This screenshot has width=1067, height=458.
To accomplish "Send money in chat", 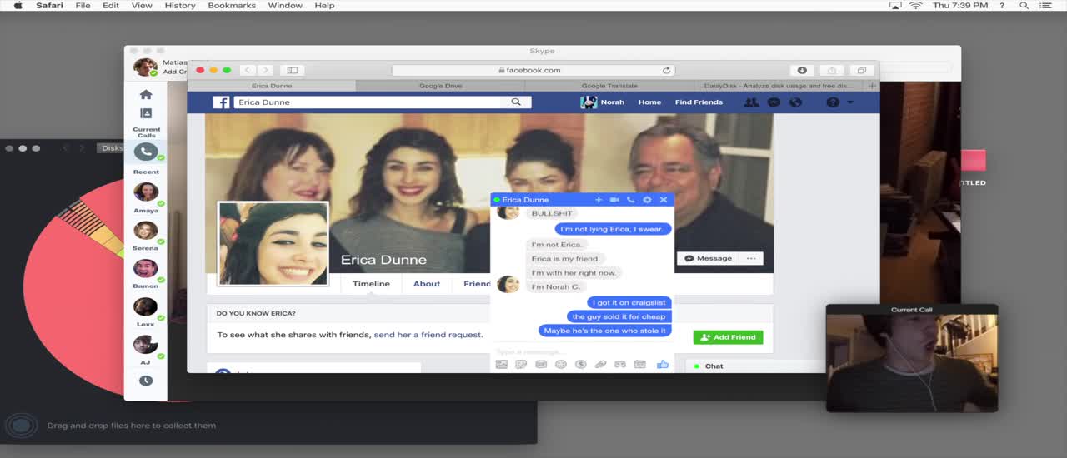I will click(580, 365).
